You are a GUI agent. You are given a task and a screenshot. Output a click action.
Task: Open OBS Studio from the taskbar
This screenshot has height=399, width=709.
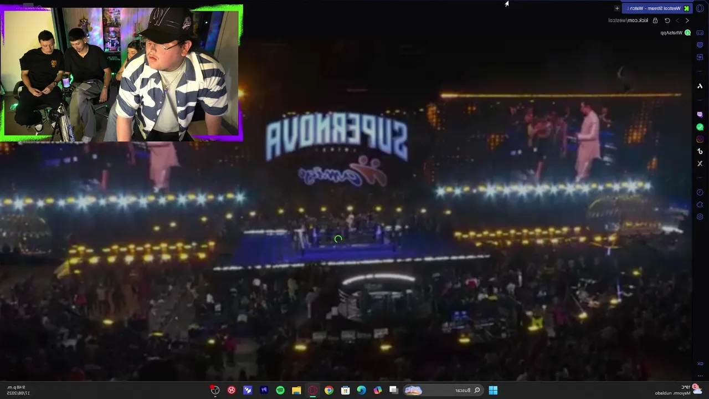click(215, 390)
